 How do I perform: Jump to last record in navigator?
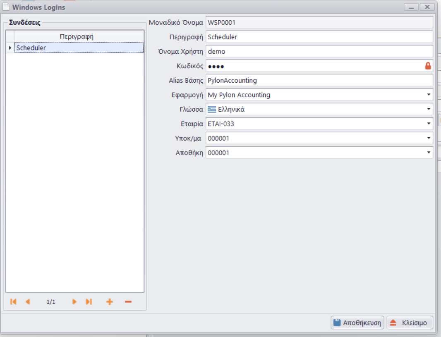pyautogui.click(x=89, y=302)
